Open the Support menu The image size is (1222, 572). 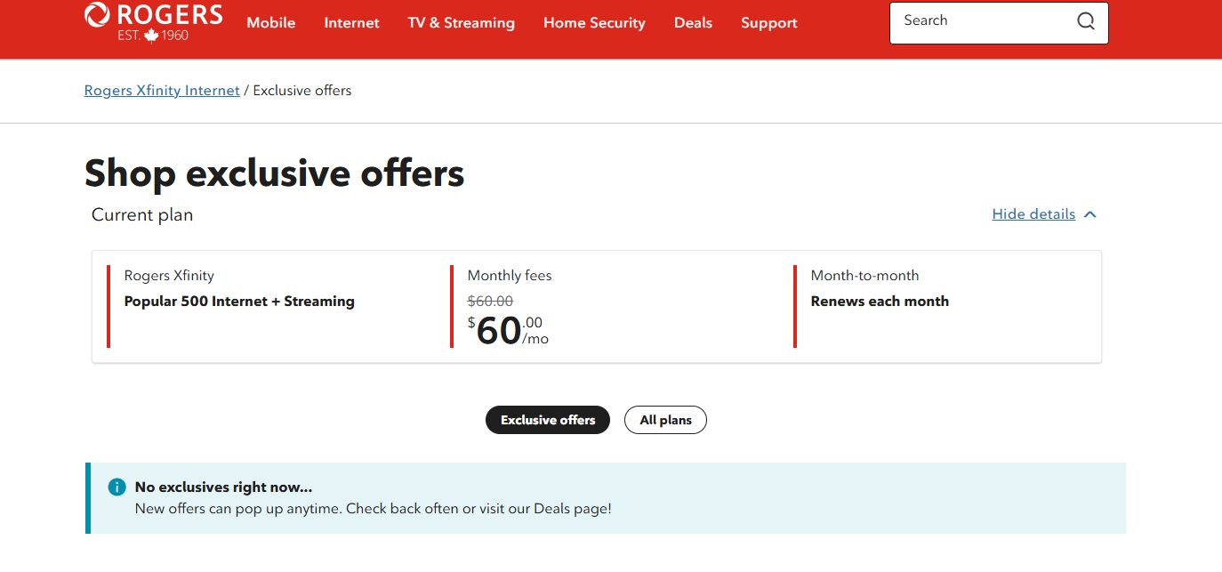(768, 23)
